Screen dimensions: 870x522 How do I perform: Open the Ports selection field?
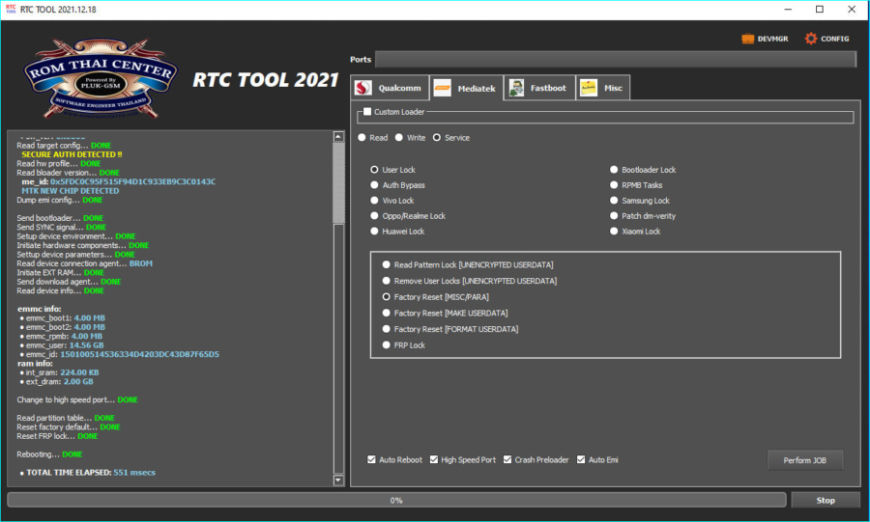(616, 59)
